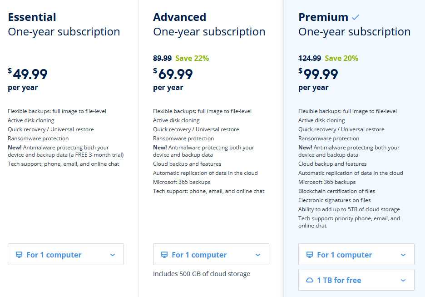
Task: Open the Premium 'For 1 computer' dropdown
Action: [356, 254]
